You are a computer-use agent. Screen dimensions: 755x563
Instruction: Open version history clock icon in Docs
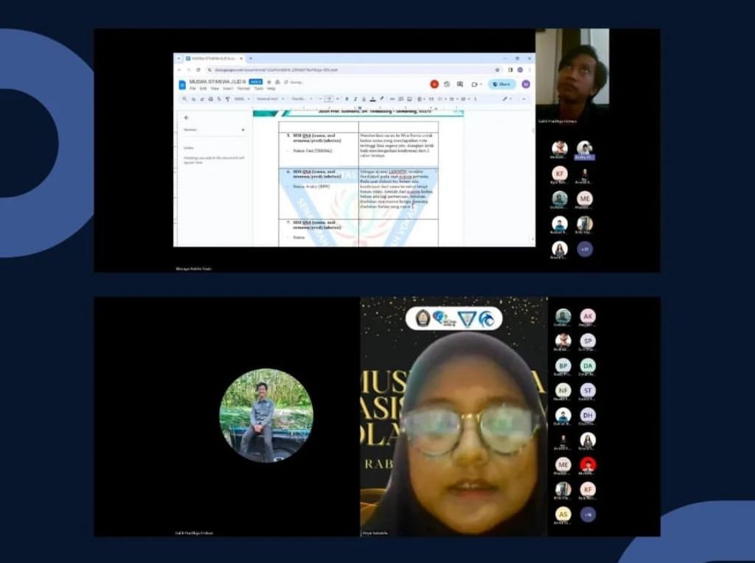click(x=447, y=85)
